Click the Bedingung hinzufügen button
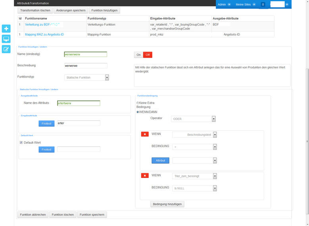 [x=167, y=204]
